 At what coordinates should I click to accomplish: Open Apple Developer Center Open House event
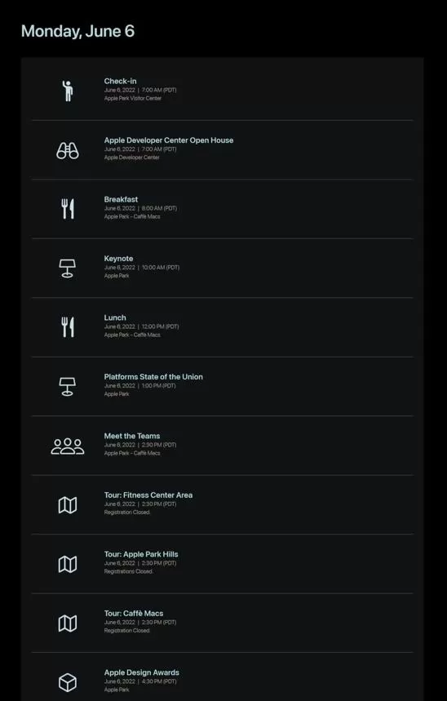169,140
